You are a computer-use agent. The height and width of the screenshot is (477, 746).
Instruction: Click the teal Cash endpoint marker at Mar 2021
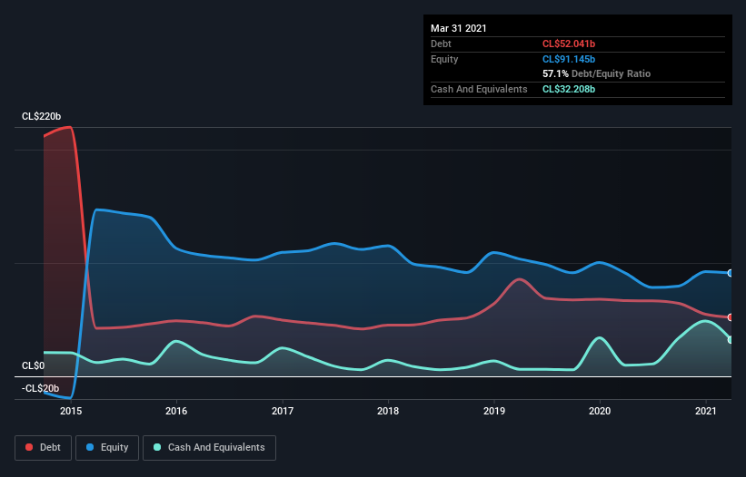point(731,340)
